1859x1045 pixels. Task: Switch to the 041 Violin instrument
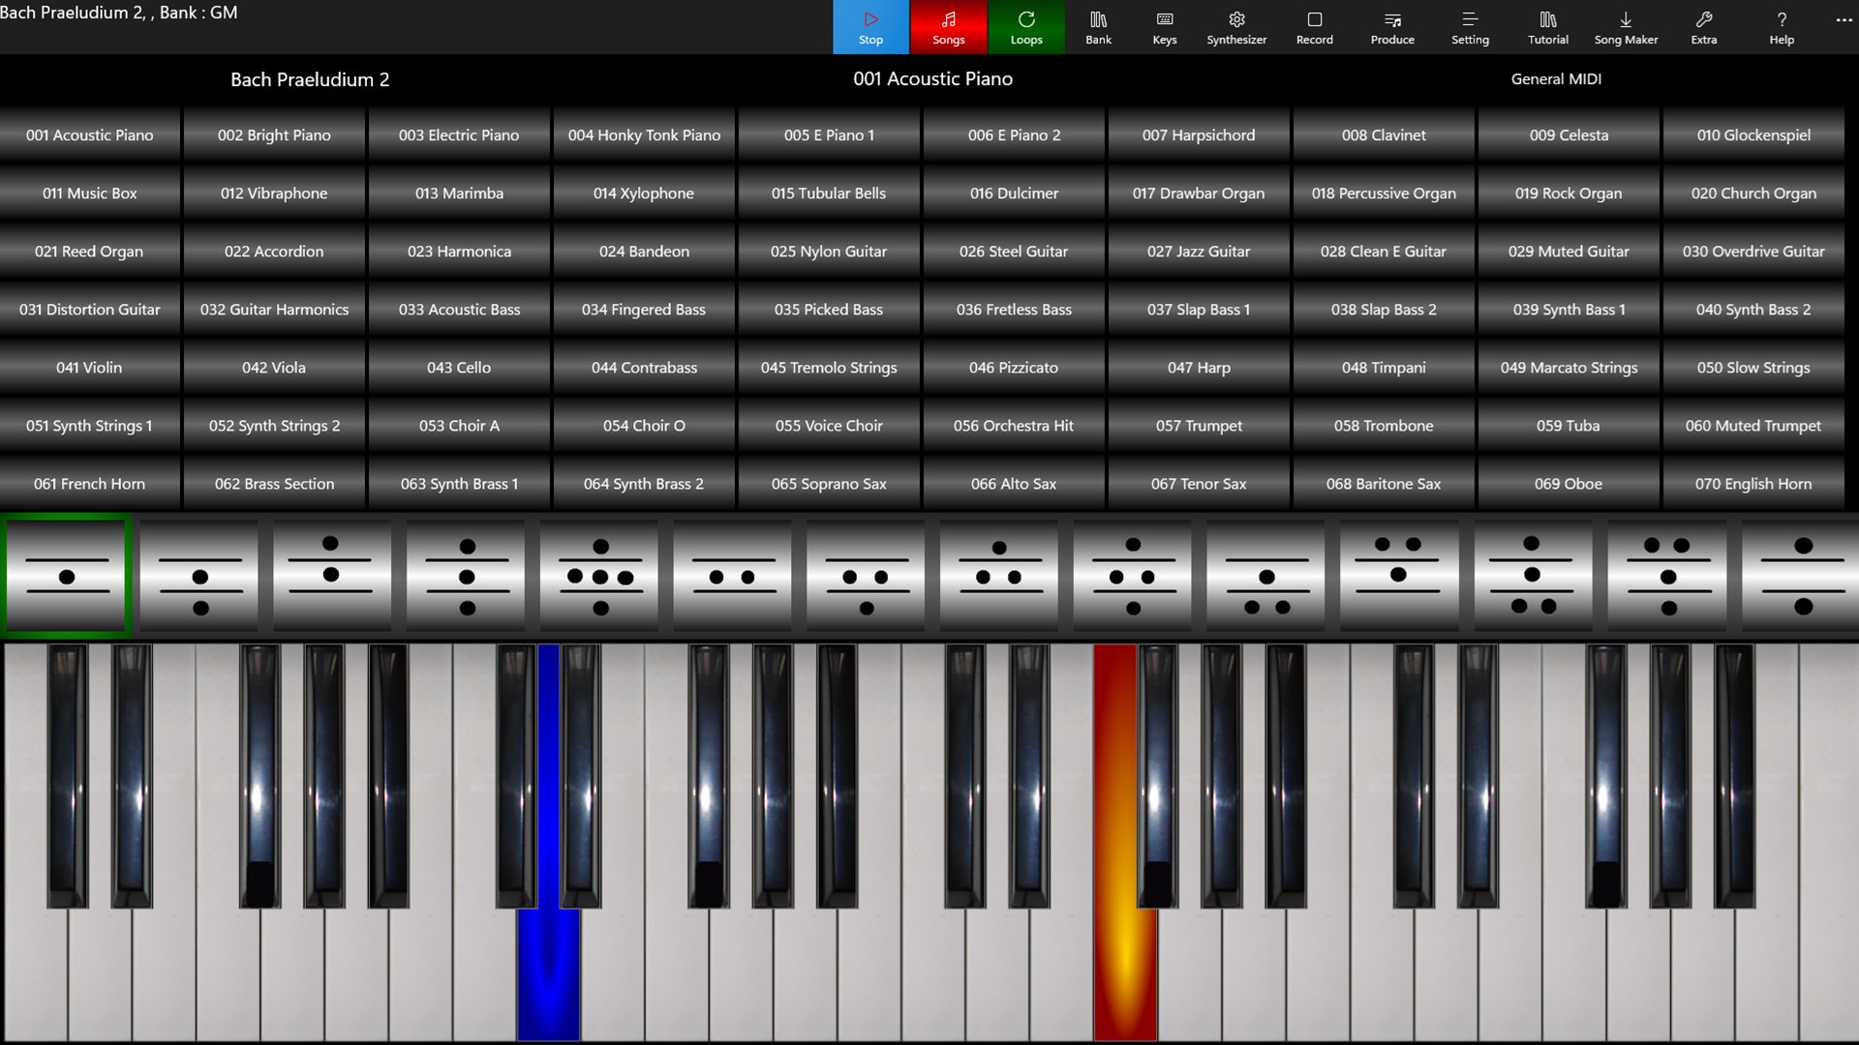(89, 367)
